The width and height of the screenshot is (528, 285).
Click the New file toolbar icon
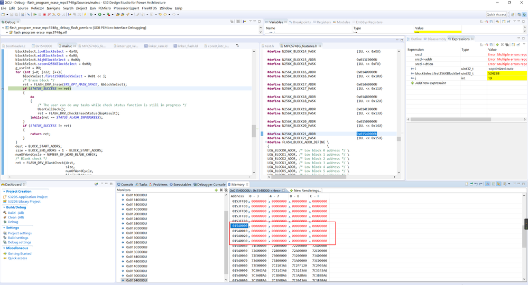click(x=3, y=14)
